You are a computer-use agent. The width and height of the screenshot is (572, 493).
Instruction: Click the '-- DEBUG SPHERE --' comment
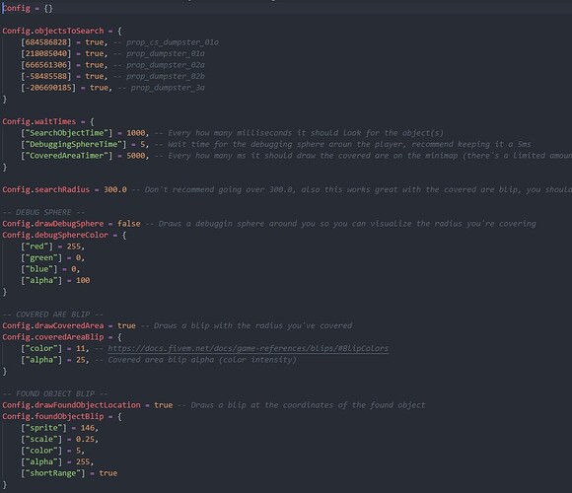point(43,212)
